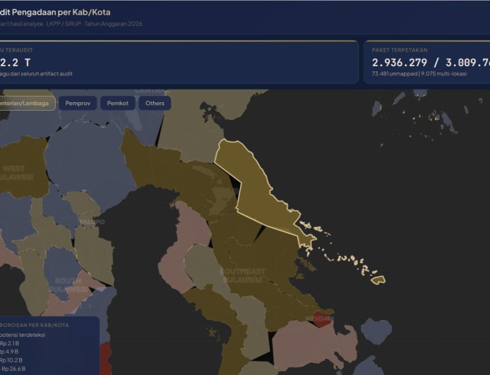Click the Southeast Sulawesi map label

[x=242, y=275]
